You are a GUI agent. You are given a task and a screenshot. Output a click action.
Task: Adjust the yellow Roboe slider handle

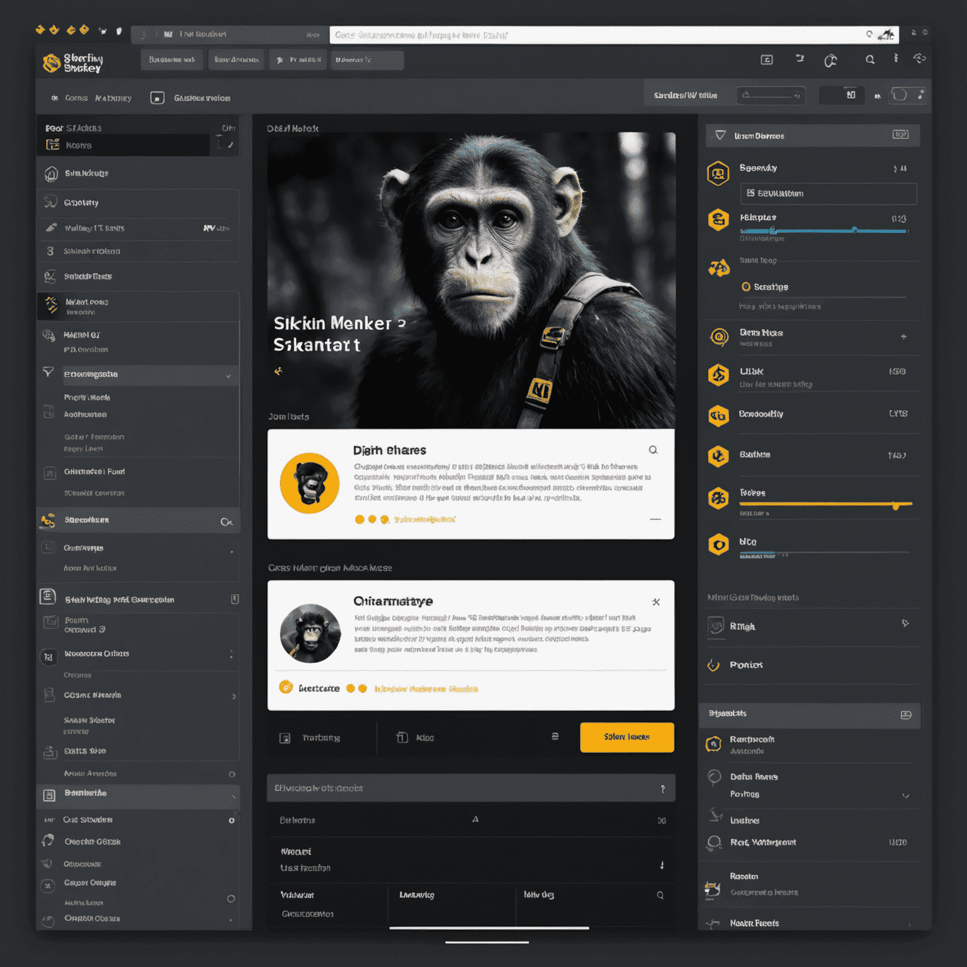click(x=896, y=505)
